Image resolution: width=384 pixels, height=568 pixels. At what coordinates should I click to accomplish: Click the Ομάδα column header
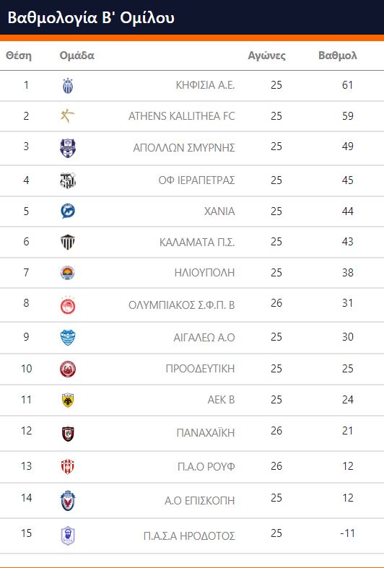(x=77, y=56)
